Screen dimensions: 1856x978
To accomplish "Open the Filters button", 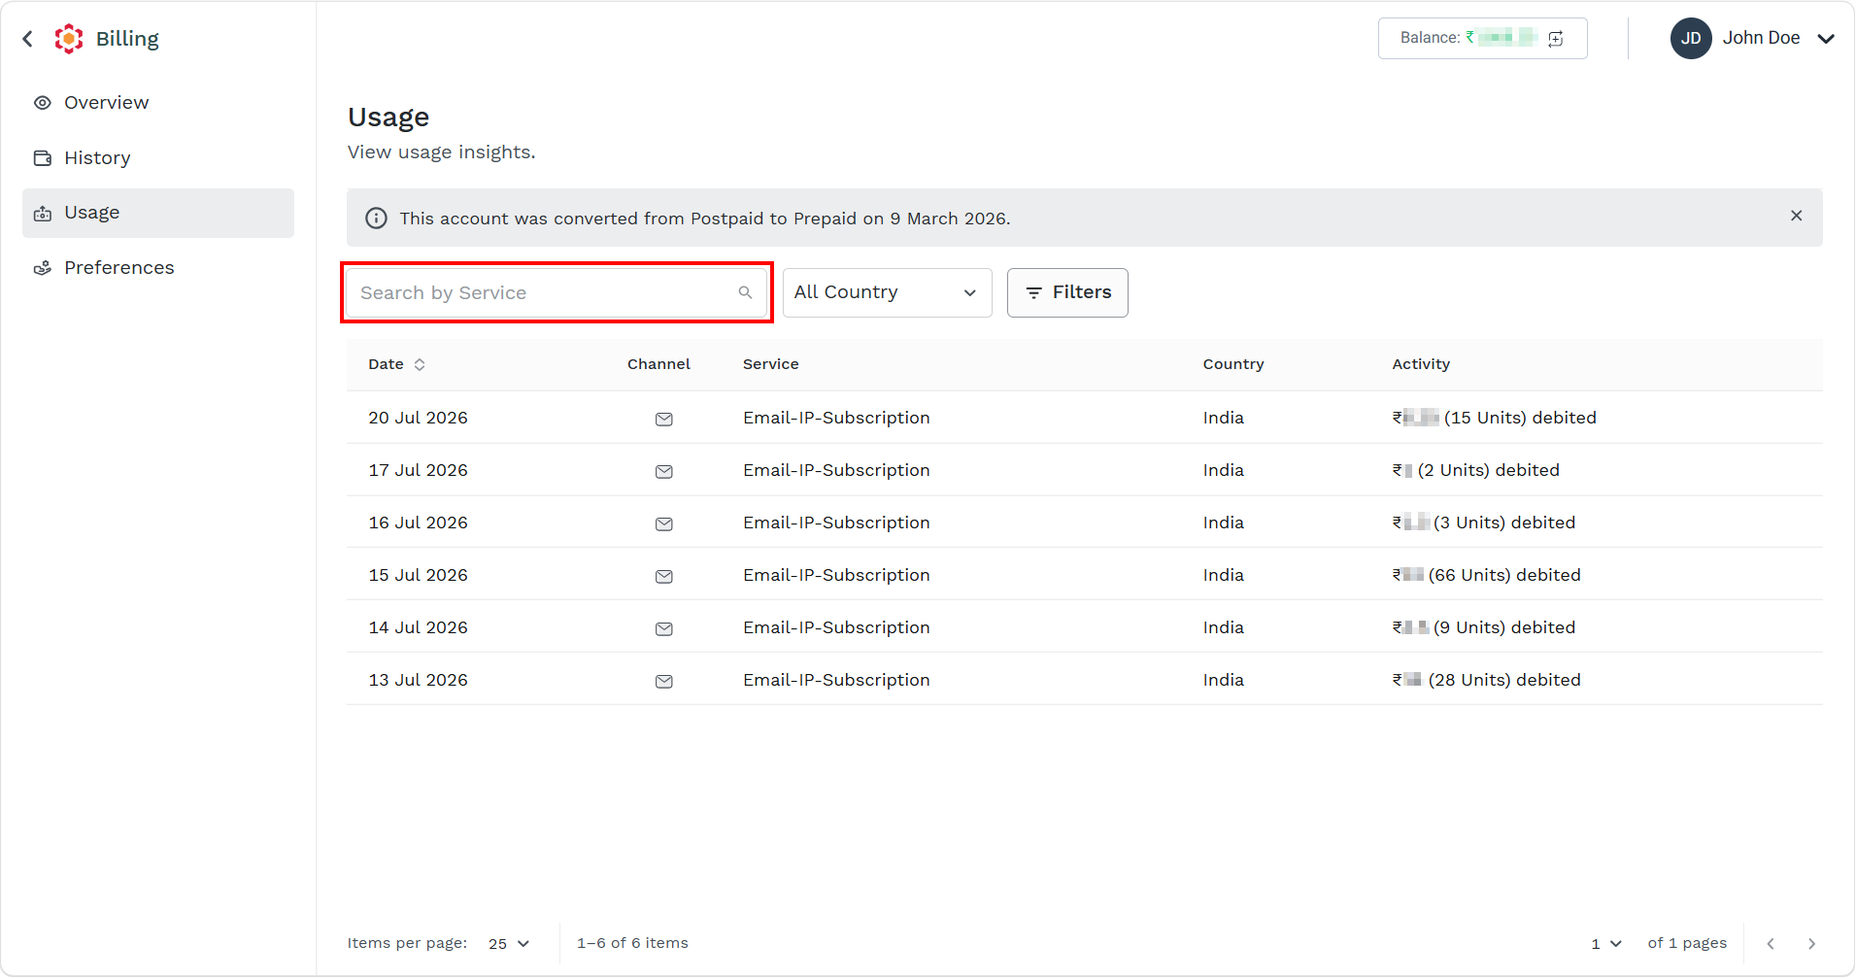I will click(1067, 292).
